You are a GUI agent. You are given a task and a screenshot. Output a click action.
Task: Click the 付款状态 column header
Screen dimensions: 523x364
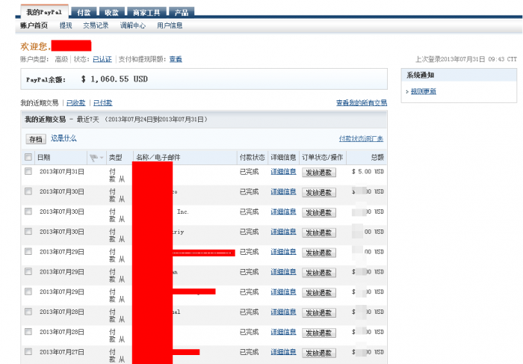pyautogui.click(x=253, y=158)
